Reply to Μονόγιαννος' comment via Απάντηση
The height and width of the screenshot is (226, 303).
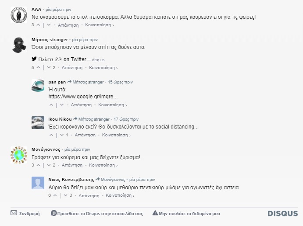[72, 165]
